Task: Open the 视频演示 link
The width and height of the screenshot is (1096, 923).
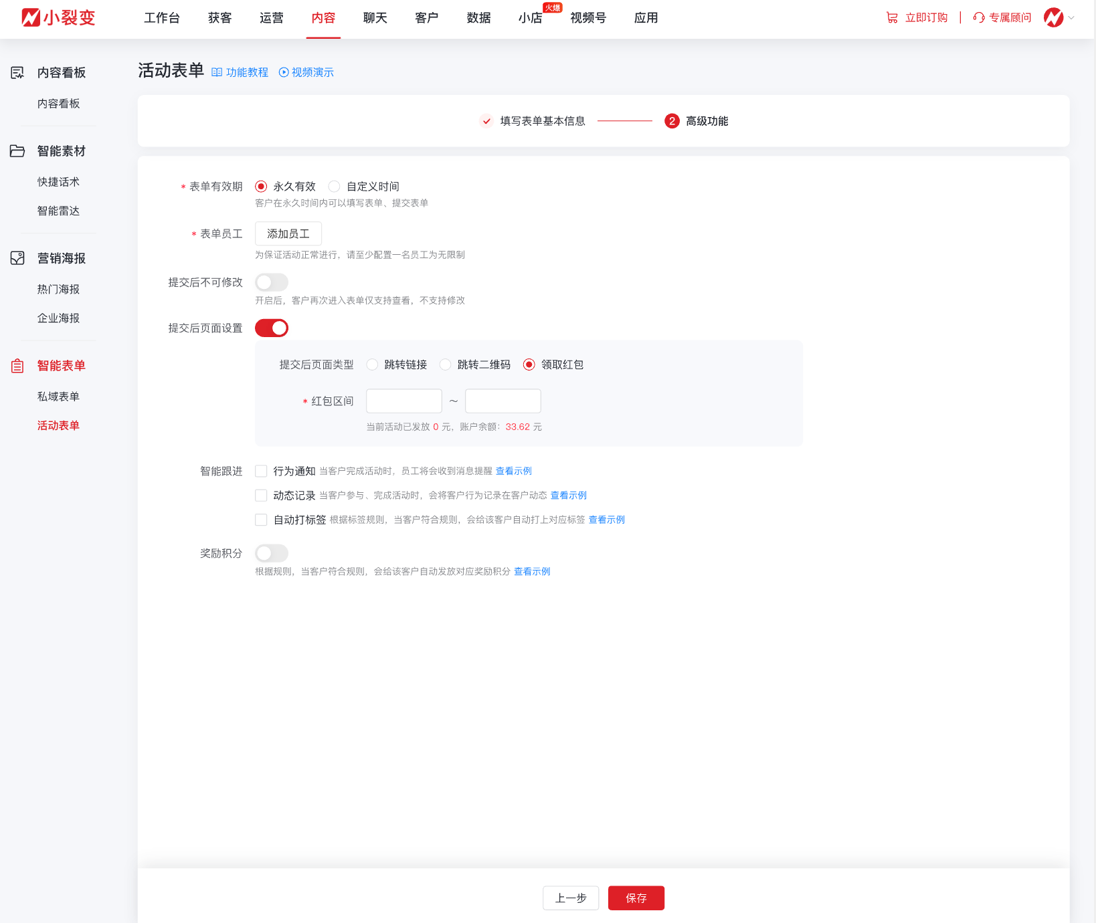Action: pos(312,72)
